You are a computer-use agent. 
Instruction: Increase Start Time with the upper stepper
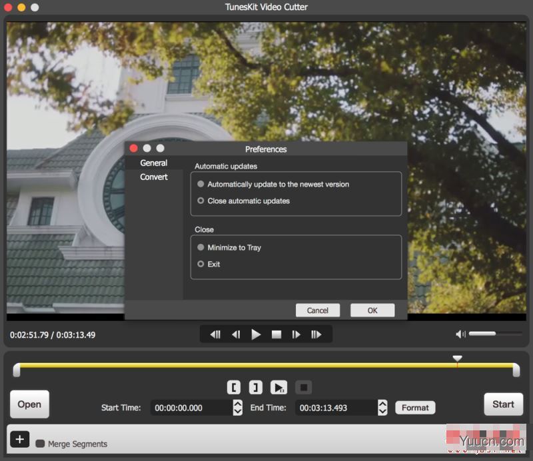click(x=237, y=404)
